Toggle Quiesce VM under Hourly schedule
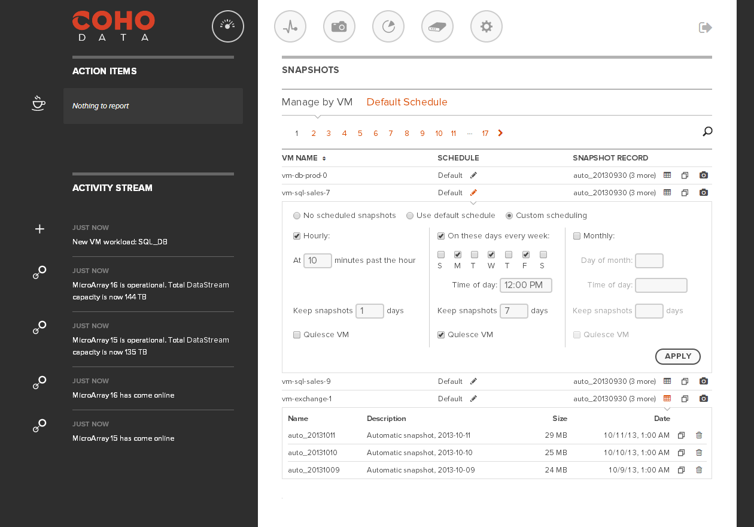Screen dimensions: 754x527 pyautogui.click(x=297, y=335)
